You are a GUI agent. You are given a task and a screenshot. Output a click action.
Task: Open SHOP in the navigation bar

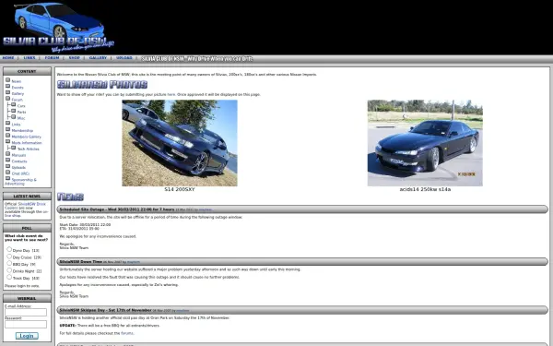pyautogui.click(x=74, y=58)
